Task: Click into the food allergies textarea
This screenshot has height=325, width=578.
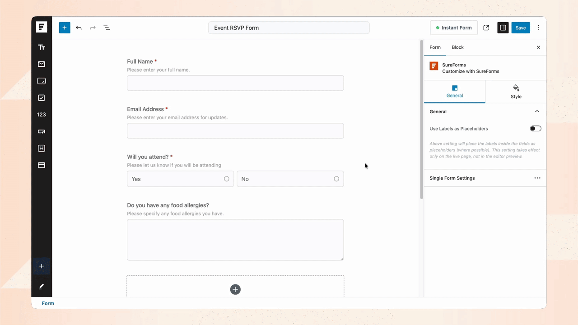Action: coord(235,240)
